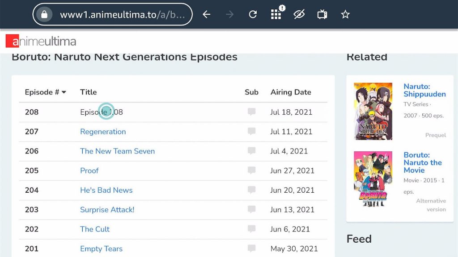Click sub bubble icon for episode 204
The image size is (458, 257).
(x=251, y=190)
